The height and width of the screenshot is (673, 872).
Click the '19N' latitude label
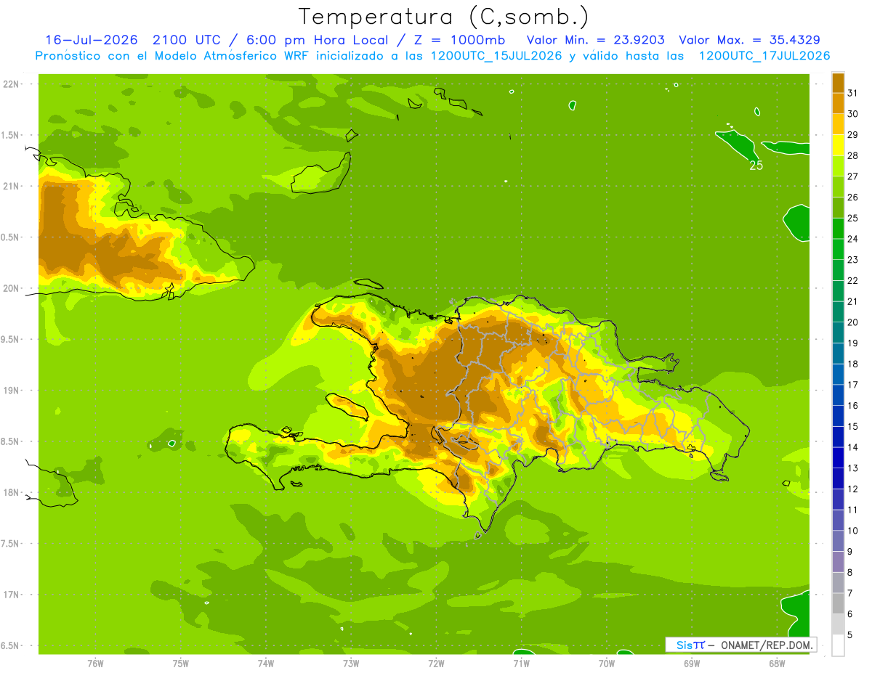[12, 391]
